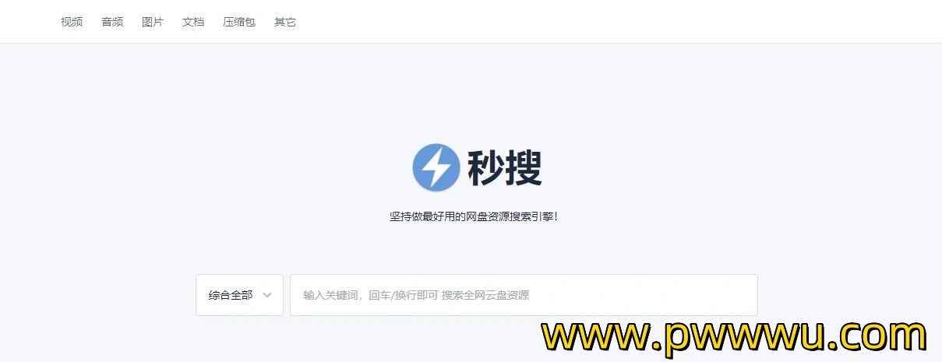This screenshot has height=362, width=942.
Task: Open the 压缩包 category link
Action: tap(239, 22)
